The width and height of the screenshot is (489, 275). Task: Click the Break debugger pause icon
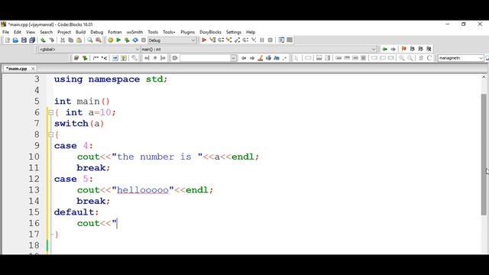click(262, 40)
